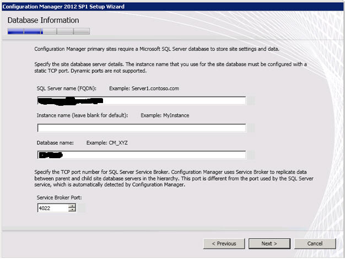
Task: Cancel the setup wizard
Action: [x=315, y=244]
